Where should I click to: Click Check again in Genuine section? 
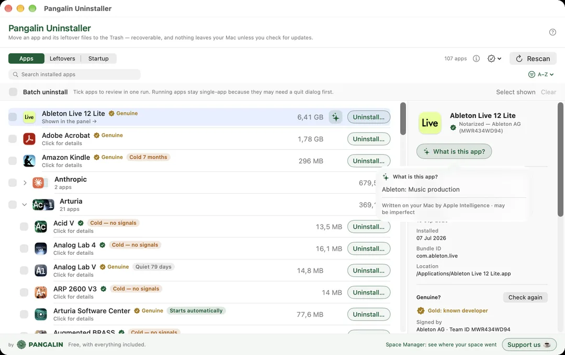(x=525, y=298)
